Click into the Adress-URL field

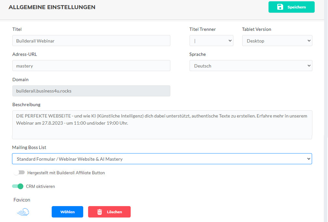[91, 66]
